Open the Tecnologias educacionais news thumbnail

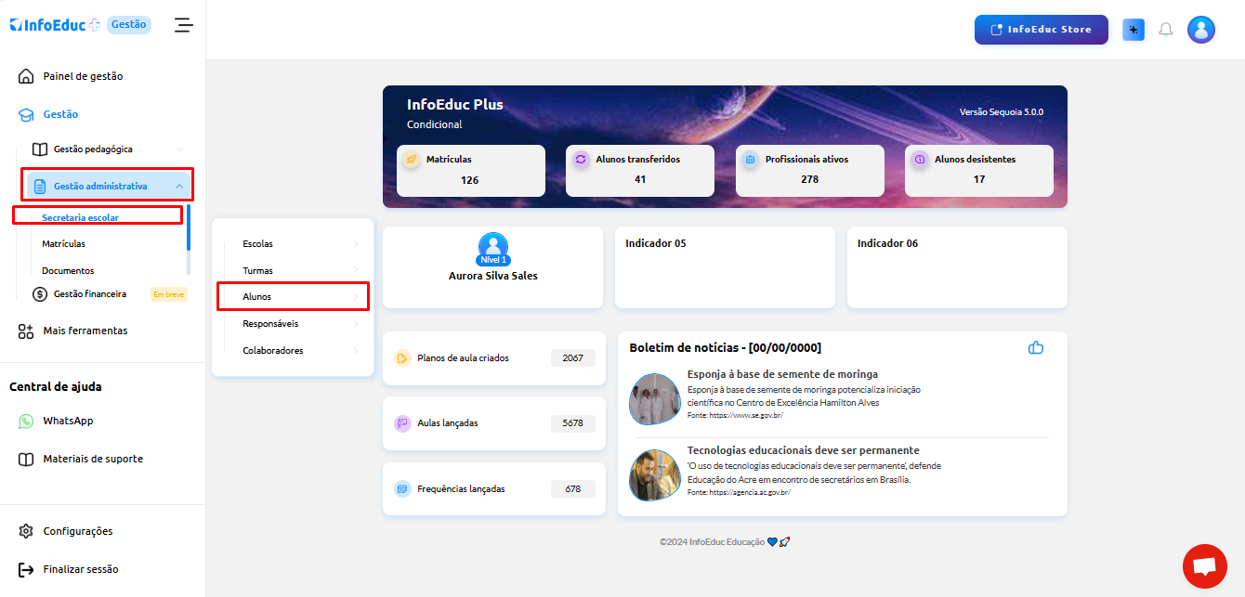point(654,475)
